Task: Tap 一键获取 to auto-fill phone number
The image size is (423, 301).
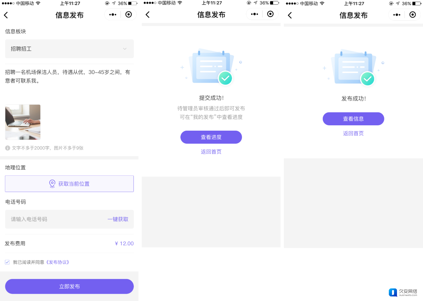Action: [118, 219]
